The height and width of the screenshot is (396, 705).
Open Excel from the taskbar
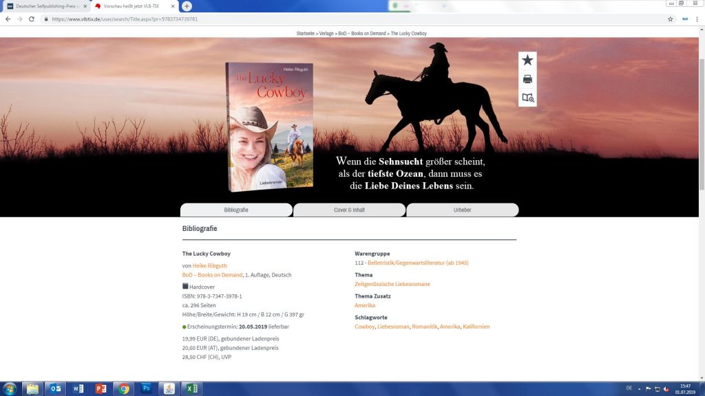[x=192, y=389]
